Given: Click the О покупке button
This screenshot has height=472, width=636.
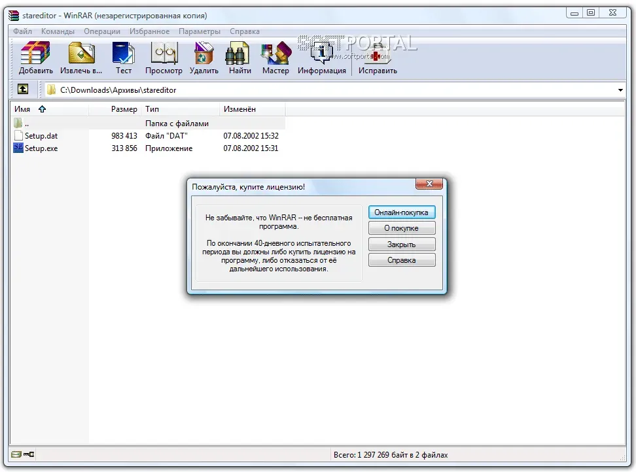Looking at the screenshot, I should click(x=401, y=228).
